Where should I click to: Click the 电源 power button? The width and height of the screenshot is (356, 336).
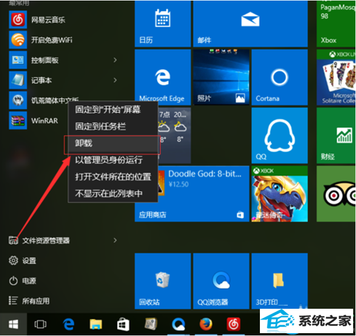(x=22, y=281)
